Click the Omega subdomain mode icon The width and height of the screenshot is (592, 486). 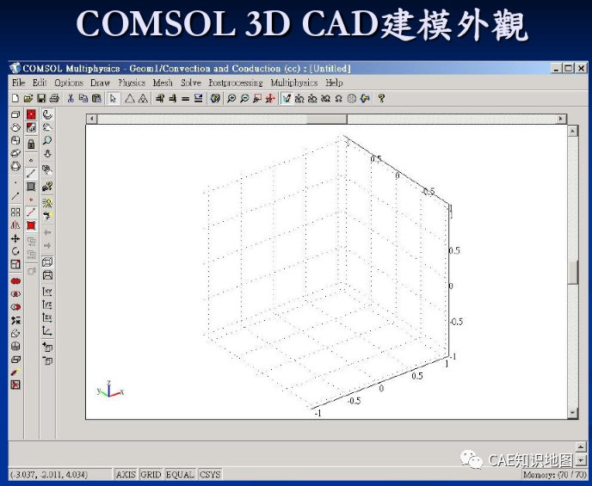click(x=339, y=98)
